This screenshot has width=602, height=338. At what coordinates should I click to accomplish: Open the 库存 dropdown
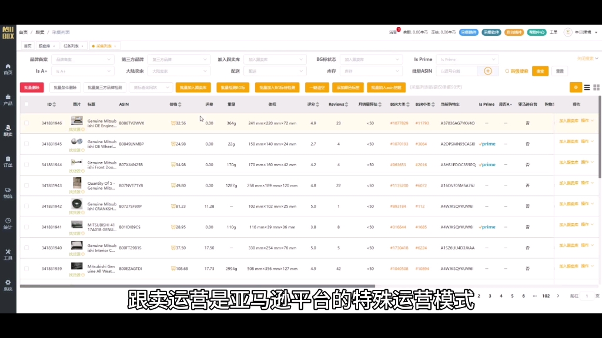click(372, 71)
